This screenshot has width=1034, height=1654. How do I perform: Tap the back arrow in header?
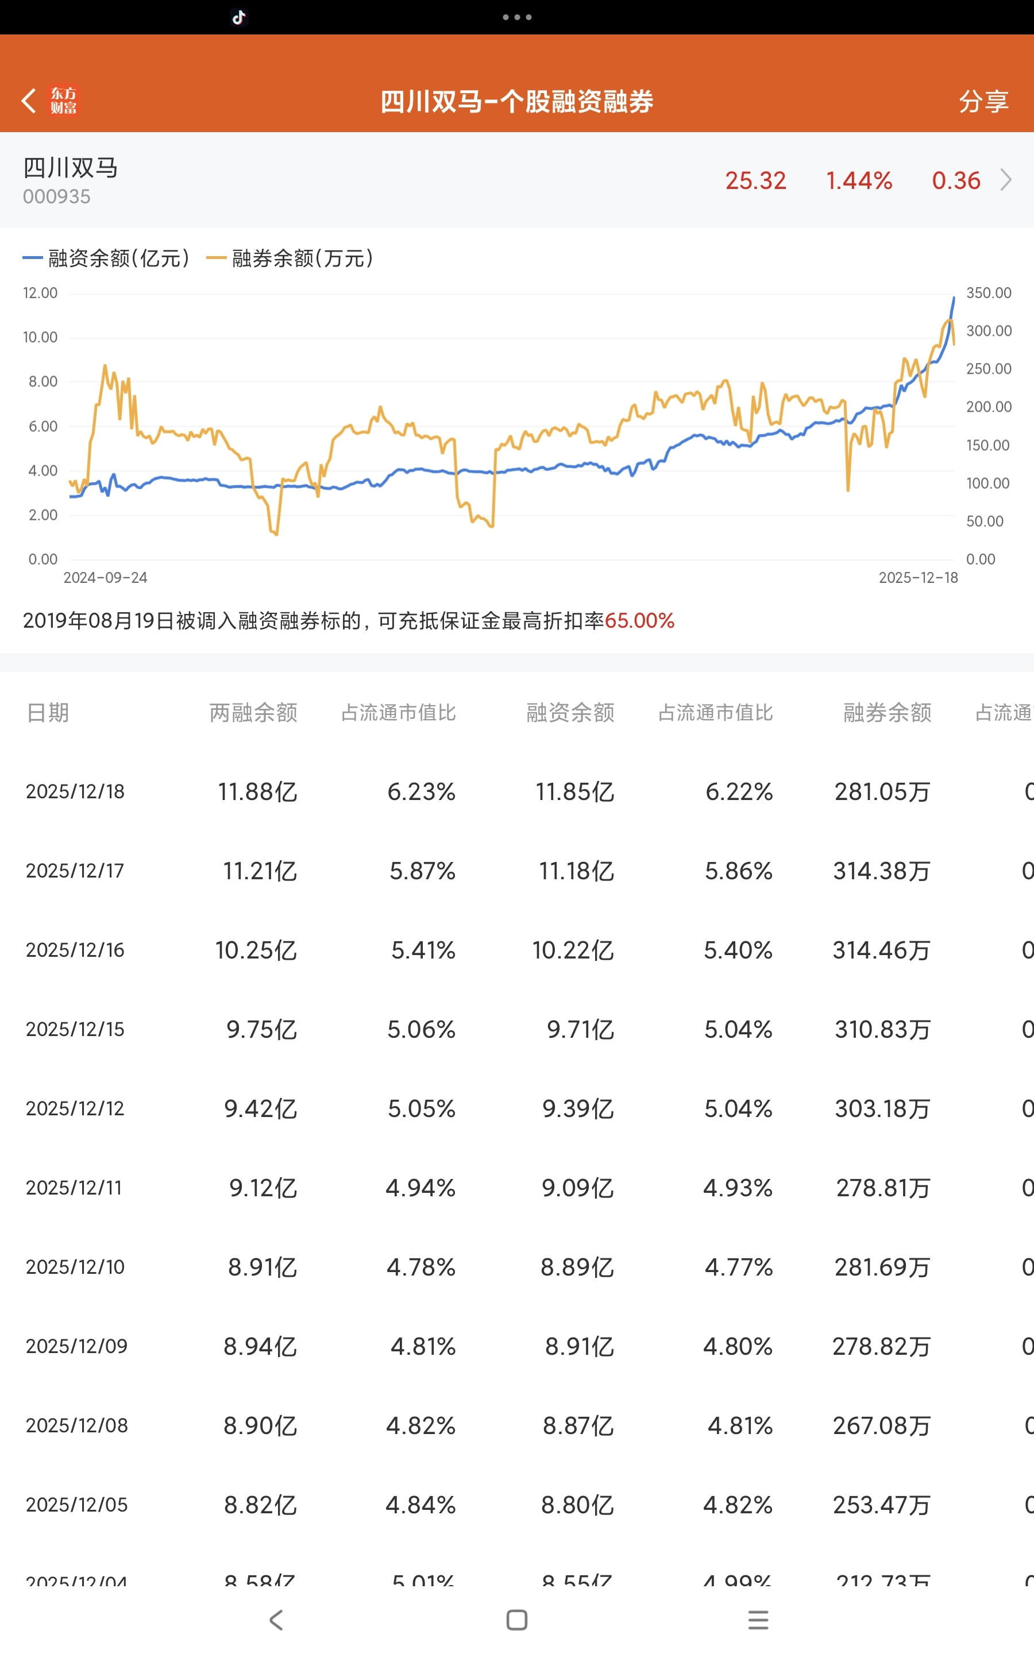29,101
